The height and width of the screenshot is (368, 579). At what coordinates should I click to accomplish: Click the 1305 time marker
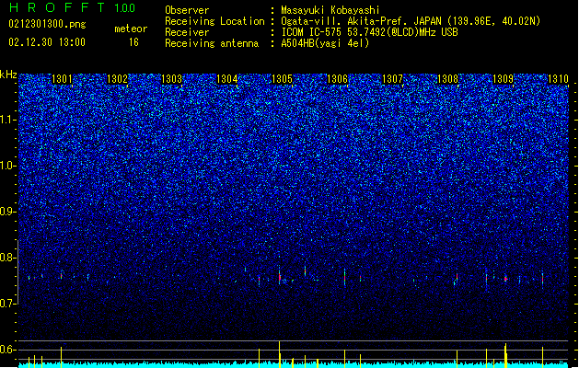coord(282,79)
